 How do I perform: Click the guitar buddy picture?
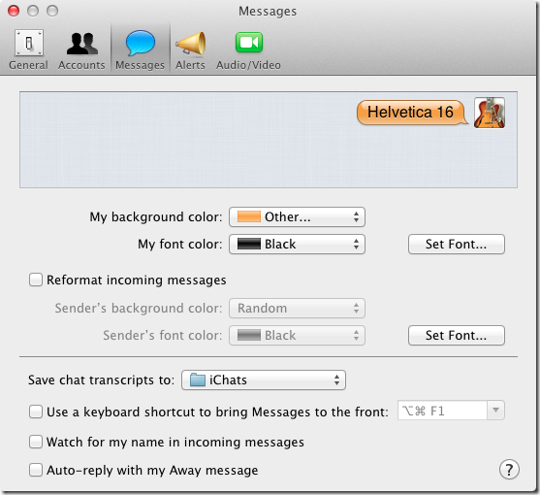click(x=490, y=113)
